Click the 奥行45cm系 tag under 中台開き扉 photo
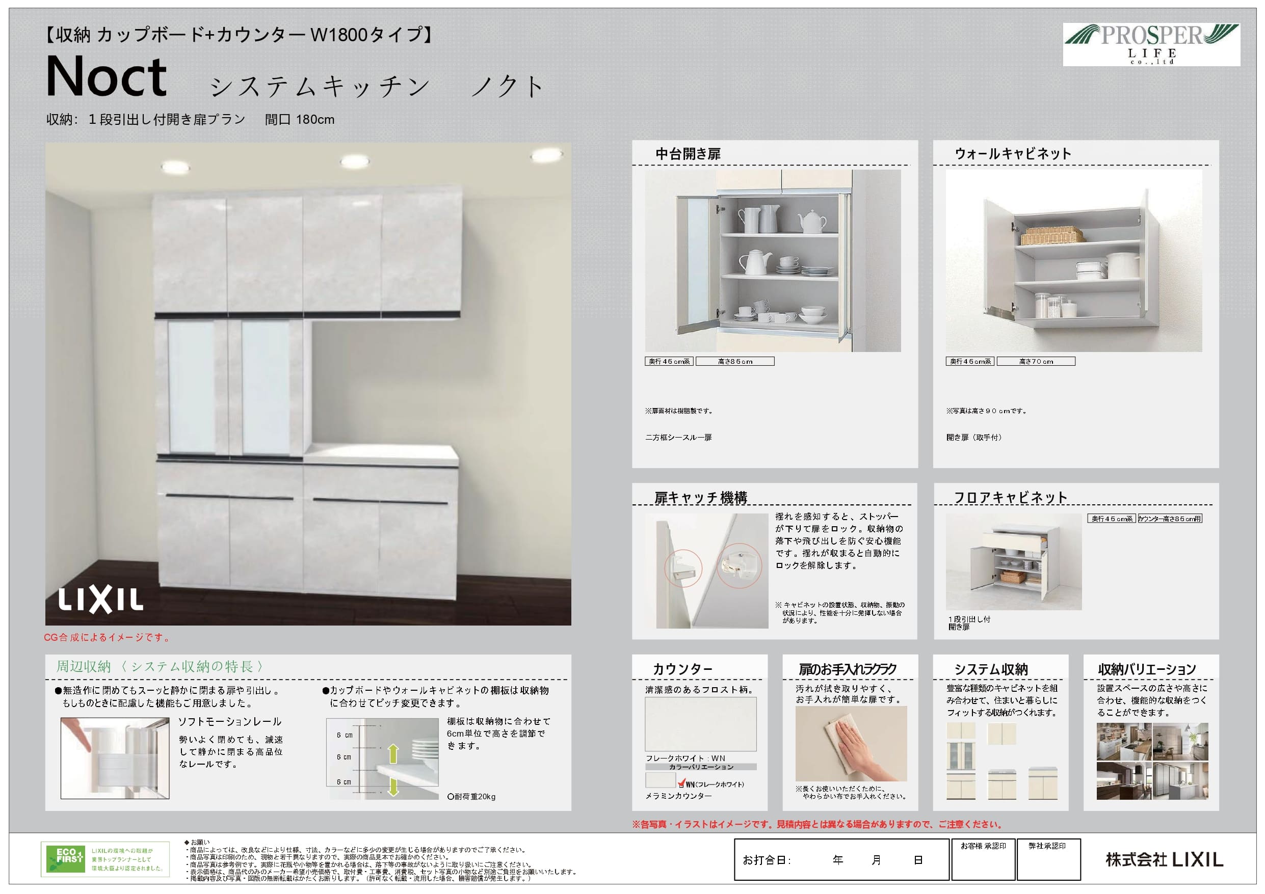The width and height of the screenshot is (1265, 894). click(669, 361)
